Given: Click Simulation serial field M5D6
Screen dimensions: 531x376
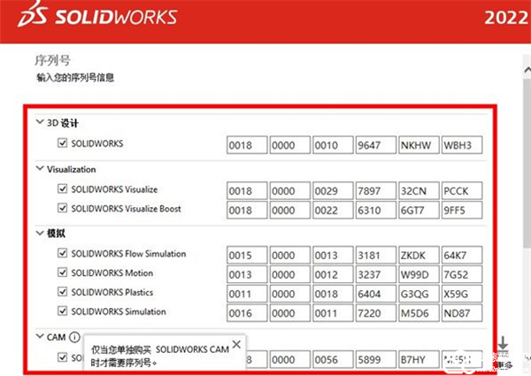Looking at the screenshot, I should (419, 313).
